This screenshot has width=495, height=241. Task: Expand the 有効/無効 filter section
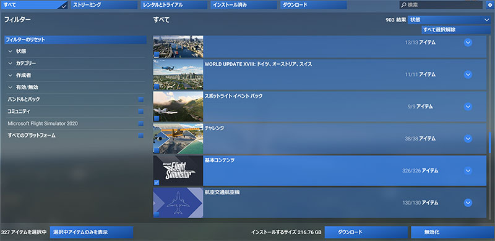pos(75,87)
